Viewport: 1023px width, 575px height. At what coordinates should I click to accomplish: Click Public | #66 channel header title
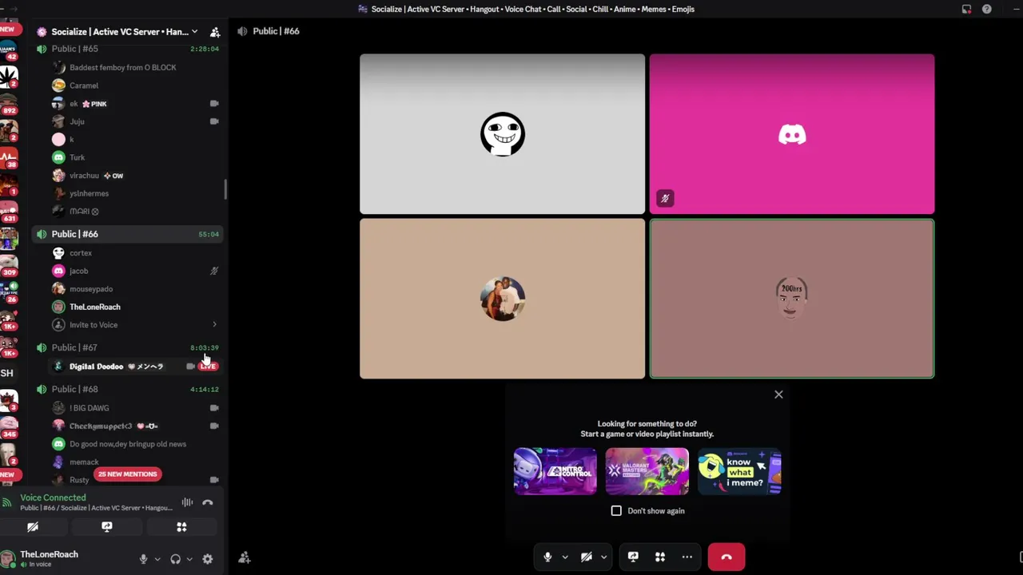pyautogui.click(x=276, y=31)
